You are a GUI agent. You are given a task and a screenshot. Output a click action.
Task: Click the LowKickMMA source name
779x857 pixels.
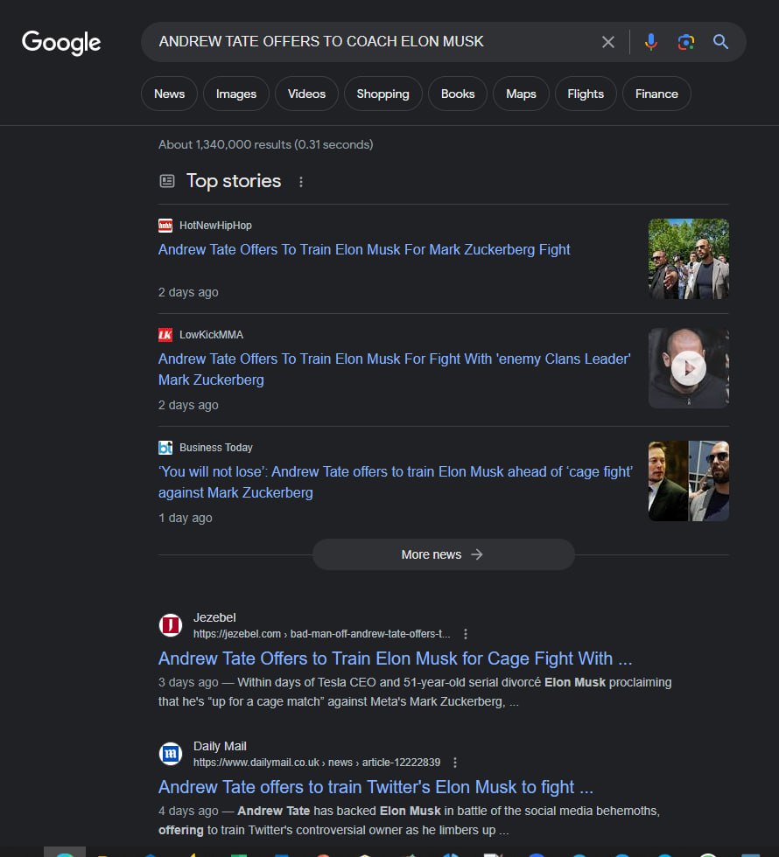[211, 334]
